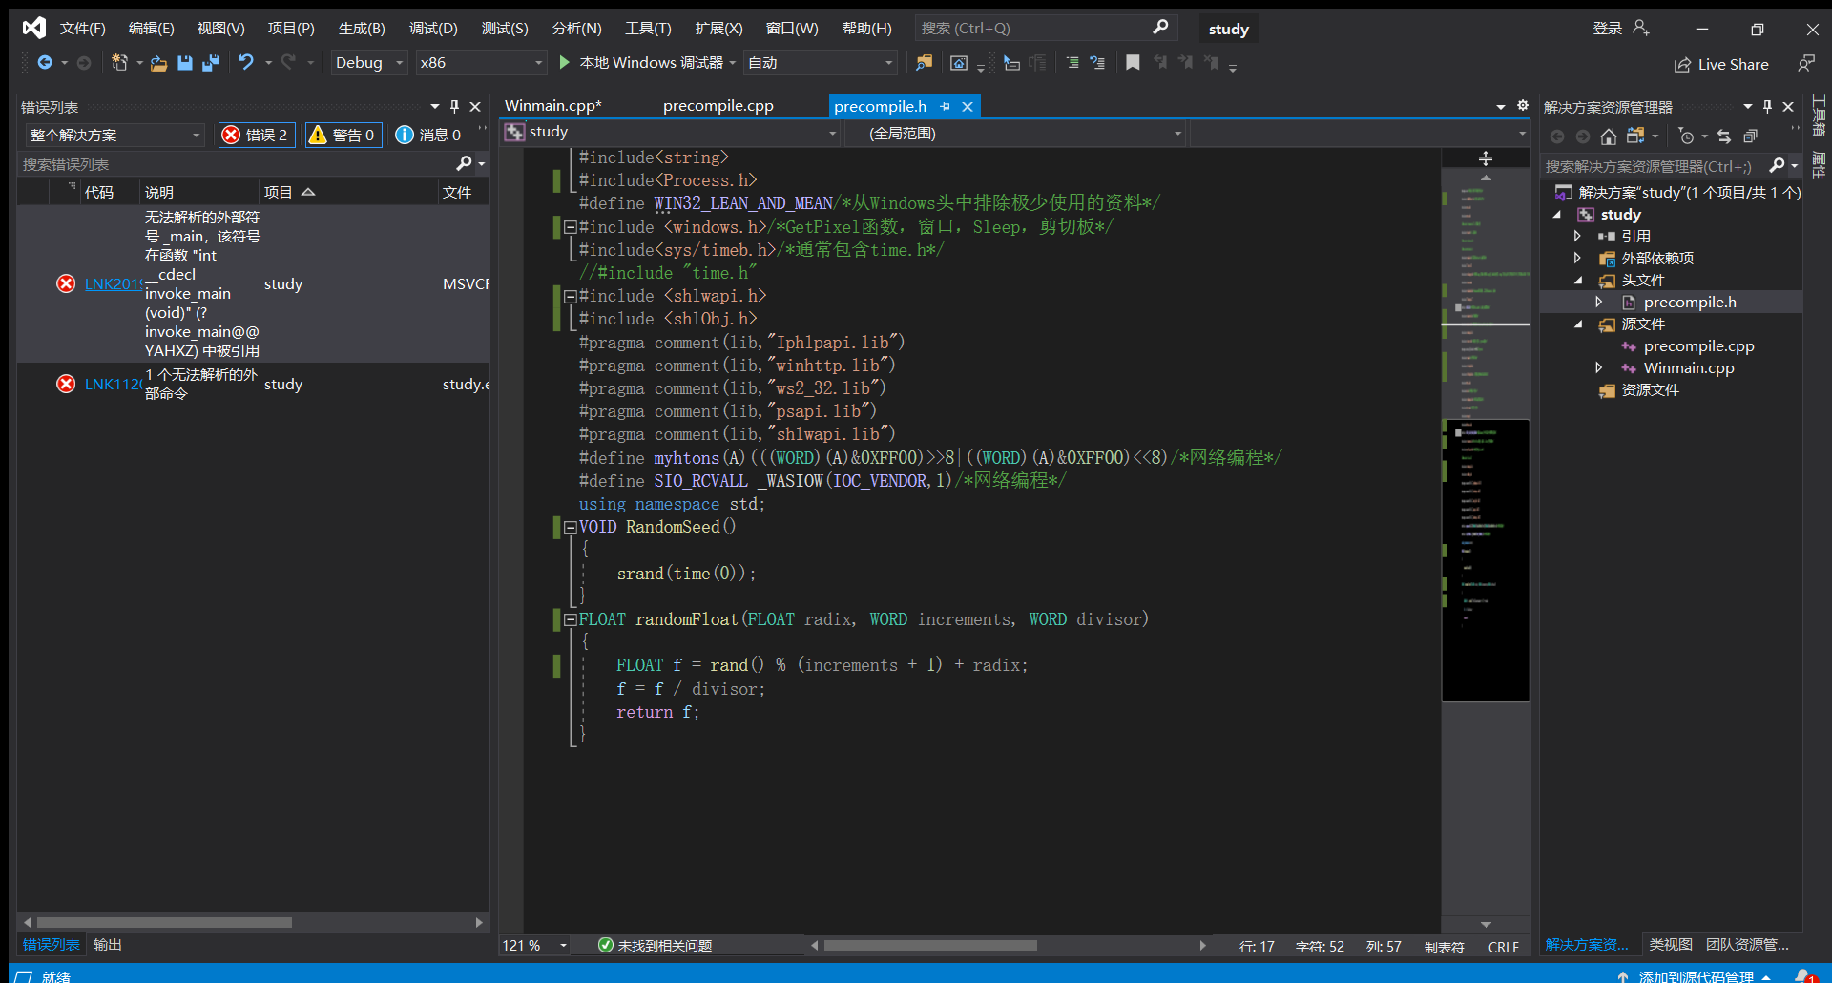Click the navigate backward arrow icon
The height and width of the screenshot is (983, 1832).
click(45, 63)
